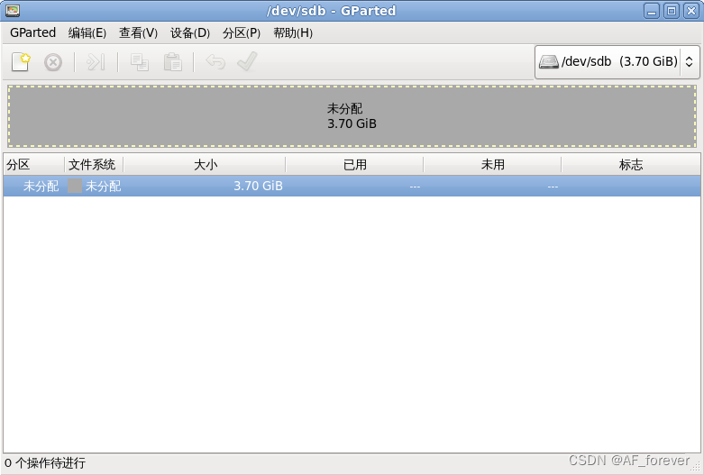Maximize the GParted window
704x475 pixels.
coord(672,11)
